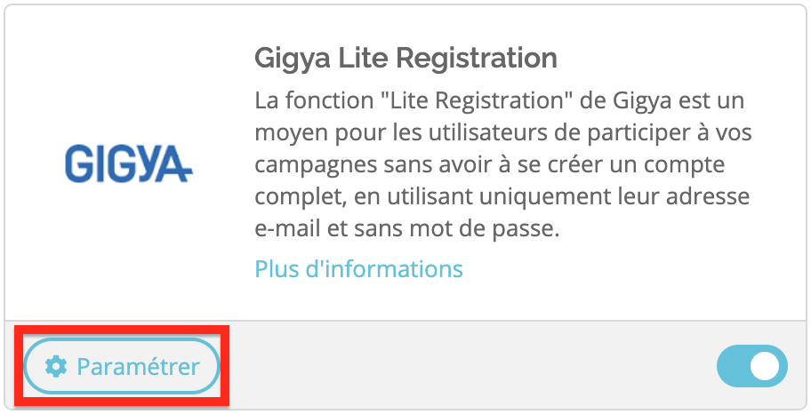Click the blue track of the toggle switch
811x414 pixels.
(733, 366)
